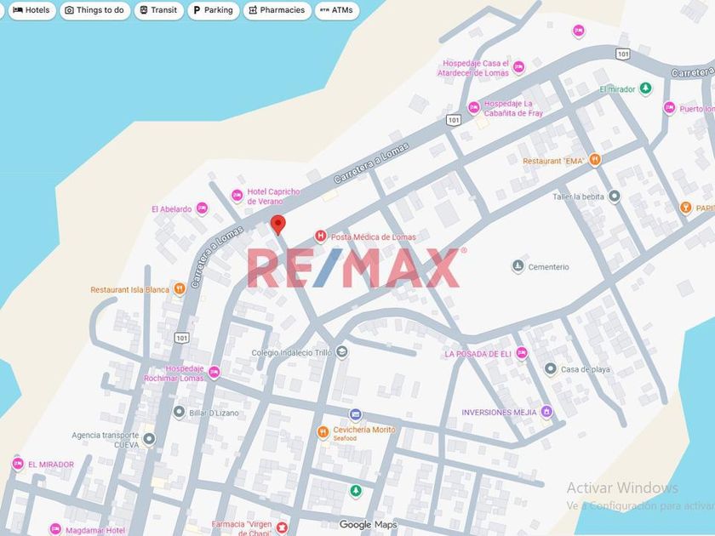Click the Billar D'Lizano label
This screenshot has width=715, height=536.
pos(214,413)
